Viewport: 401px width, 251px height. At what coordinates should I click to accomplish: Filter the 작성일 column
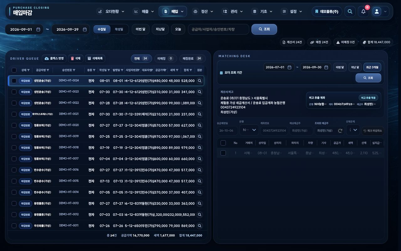(x=108, y=70)
